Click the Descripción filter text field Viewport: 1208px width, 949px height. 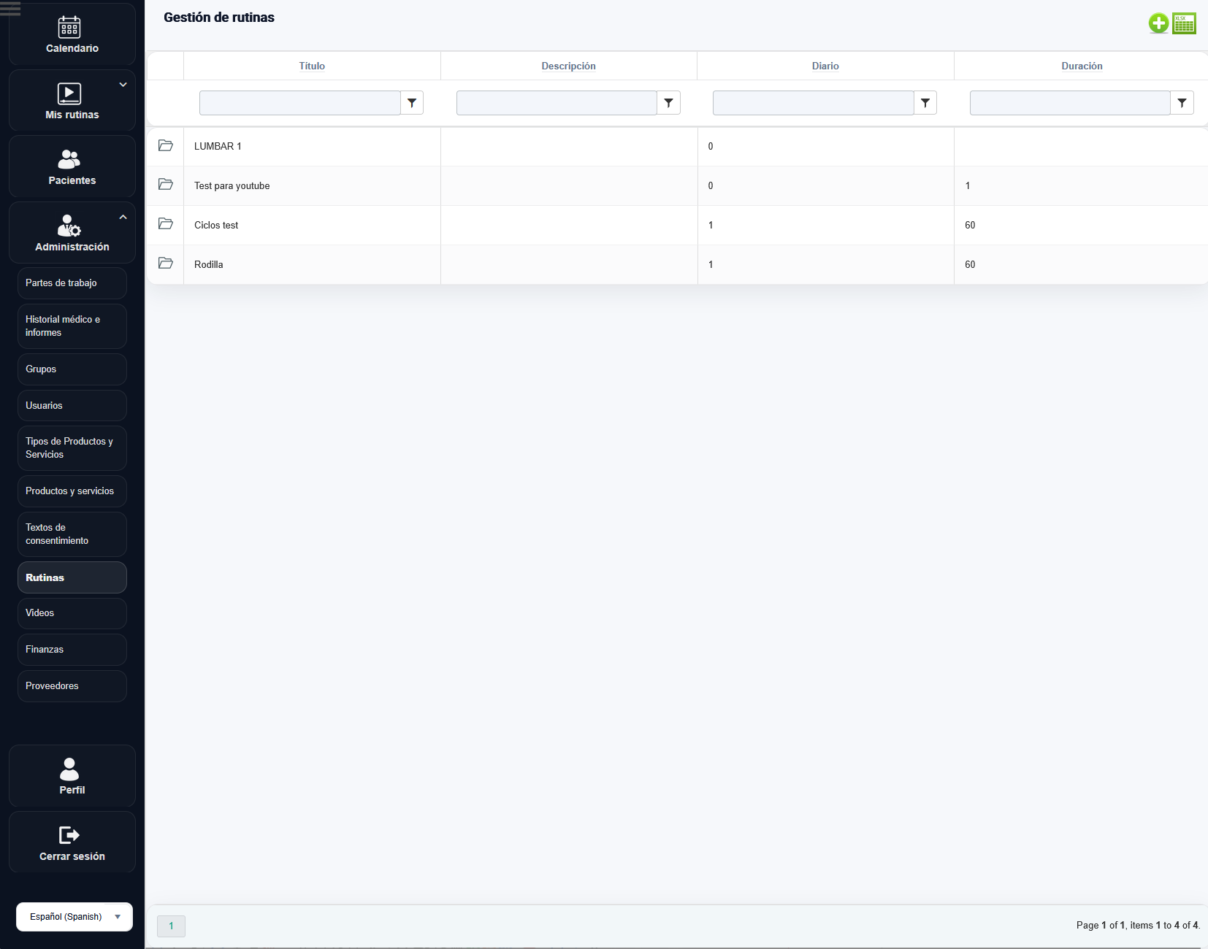[x=556, y=103]
